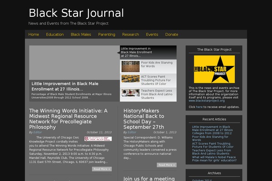This screenshot has height=181, width=272.
Task: Click slider text 'Teachers Expect Less From Black And Latino Students'
Action: pyautogui.click(x=157, y=94)
